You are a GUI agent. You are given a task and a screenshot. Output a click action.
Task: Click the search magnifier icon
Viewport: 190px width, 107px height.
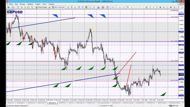[x=179, y=7]
